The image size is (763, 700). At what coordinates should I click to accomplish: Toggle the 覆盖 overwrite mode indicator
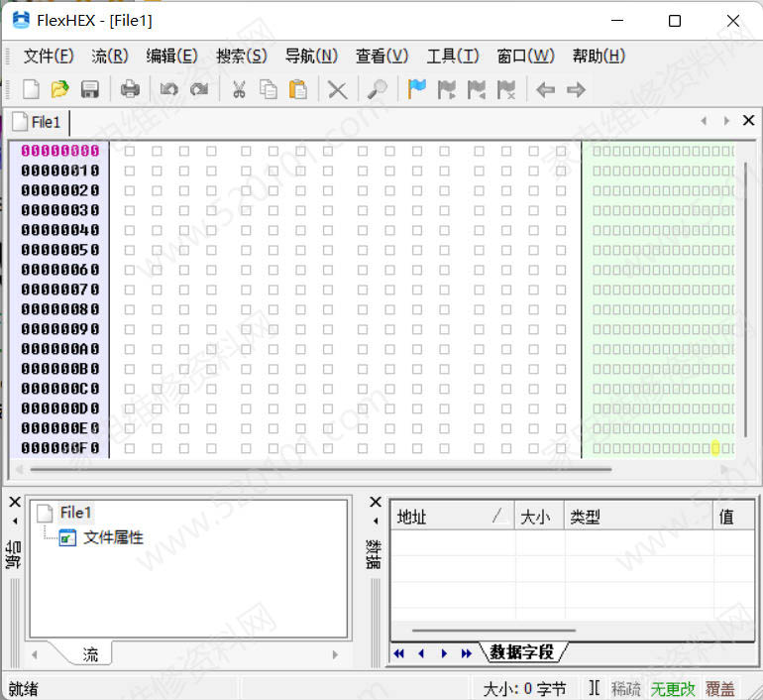coord(719,689)
